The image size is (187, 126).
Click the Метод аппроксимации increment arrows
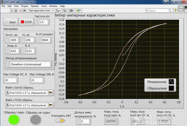pos(8,63)
